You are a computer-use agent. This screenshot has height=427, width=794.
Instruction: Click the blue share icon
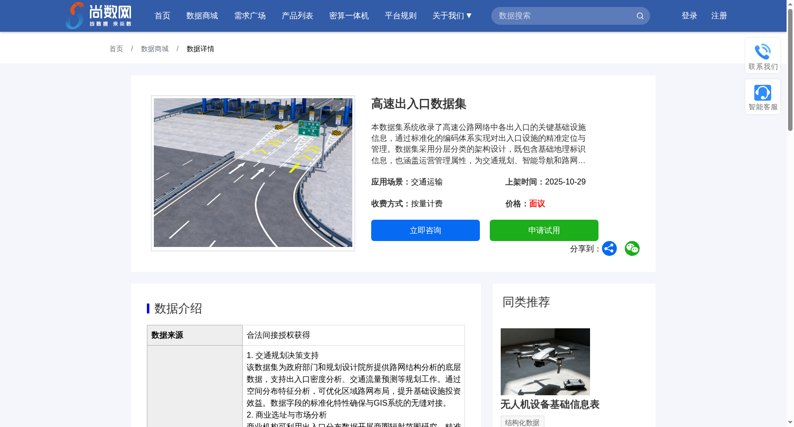(x=609, y=248)
